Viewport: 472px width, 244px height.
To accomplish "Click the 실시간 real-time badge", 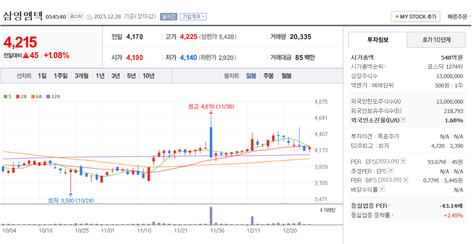I will click(168, 16).
